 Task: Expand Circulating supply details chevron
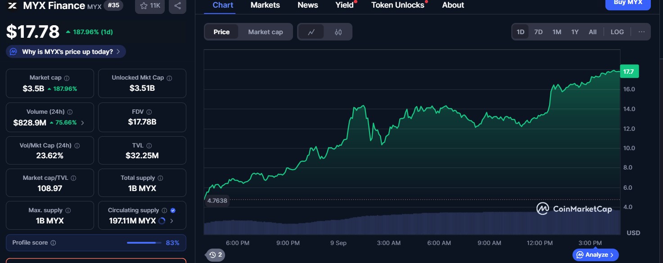(171, 221)
